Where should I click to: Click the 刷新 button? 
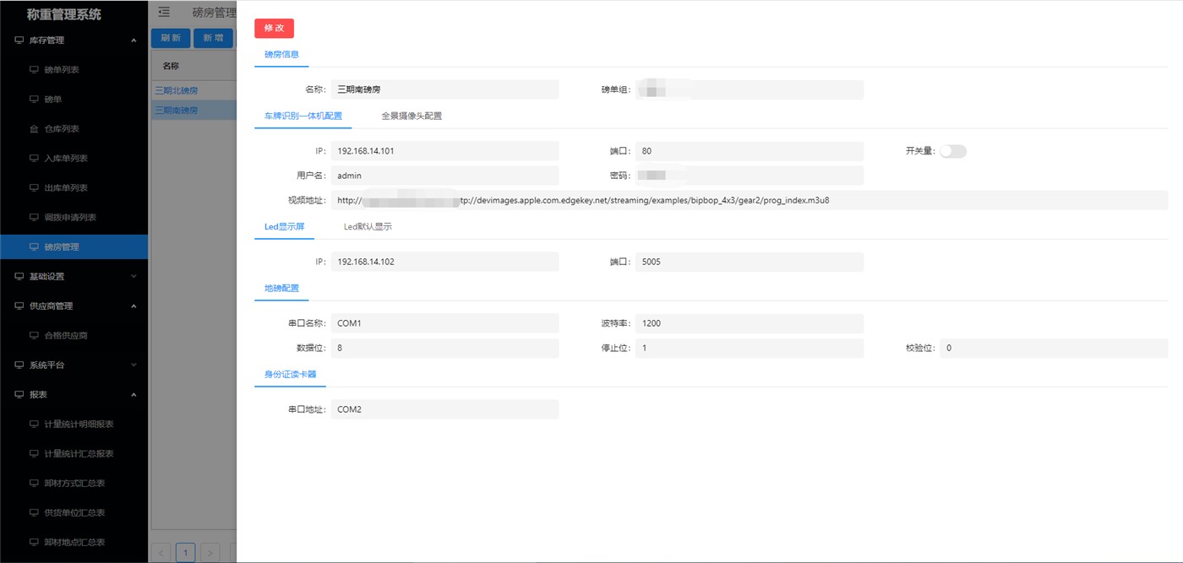(170, 38)
